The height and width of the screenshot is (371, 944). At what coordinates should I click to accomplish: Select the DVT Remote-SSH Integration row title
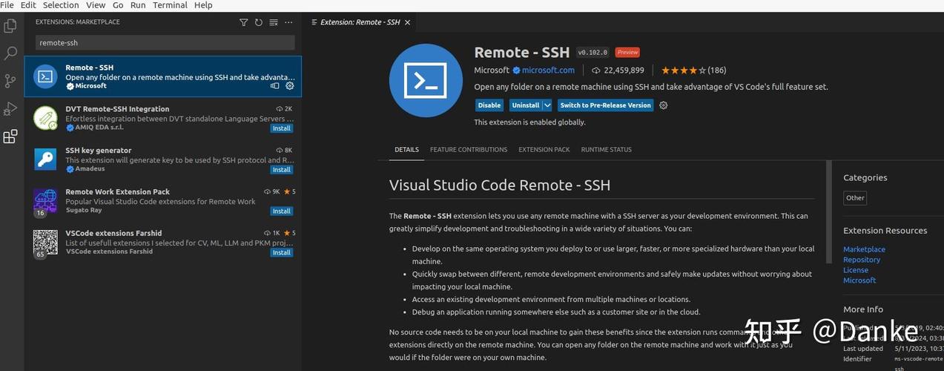click(117, 109)
